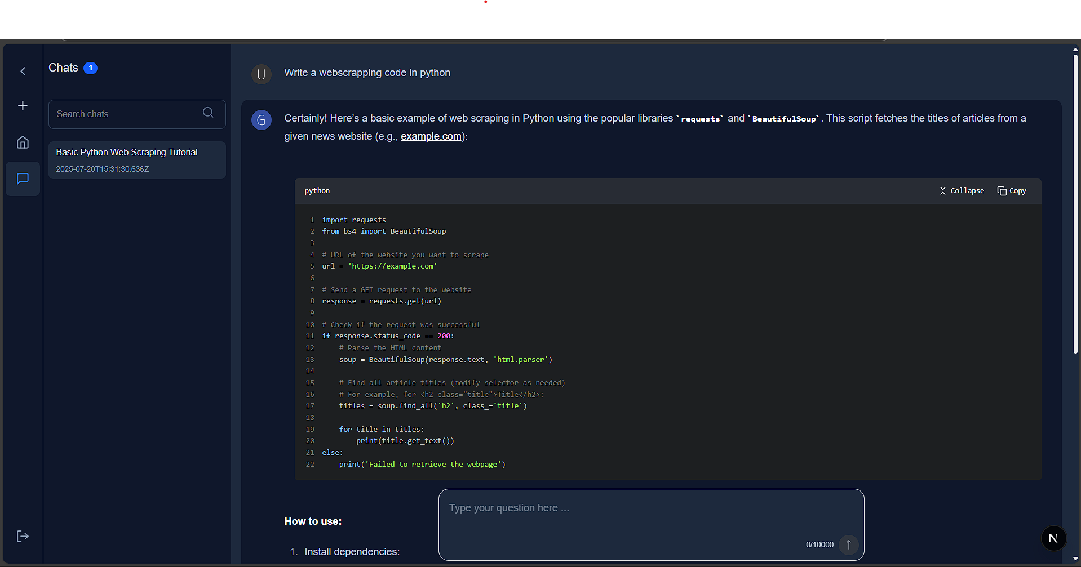This screenshot has width=1081, height=567.
Task: Click the scrollbar up arrow
Action: click(x=1075, y=50)
